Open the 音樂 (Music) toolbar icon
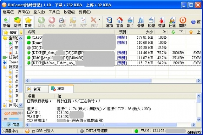 click(141, 22)
